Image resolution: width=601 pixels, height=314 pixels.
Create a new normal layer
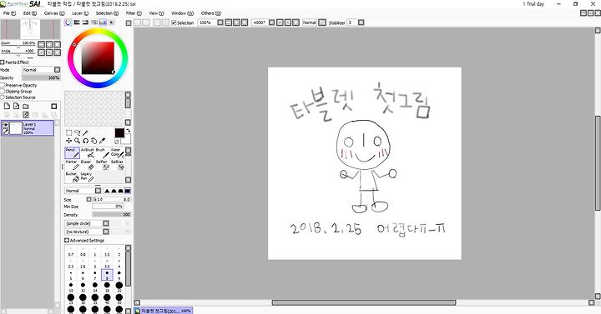(x=7, y=106)
